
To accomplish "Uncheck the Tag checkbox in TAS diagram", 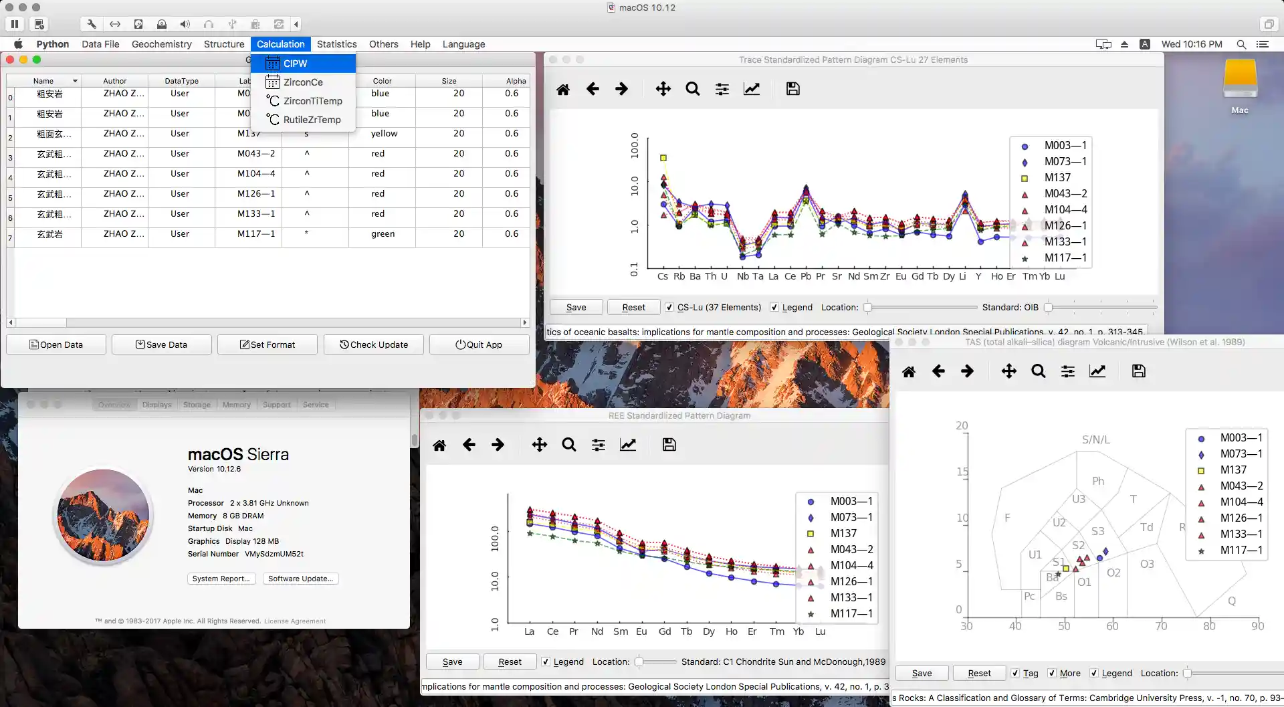I will (1015, 673).
